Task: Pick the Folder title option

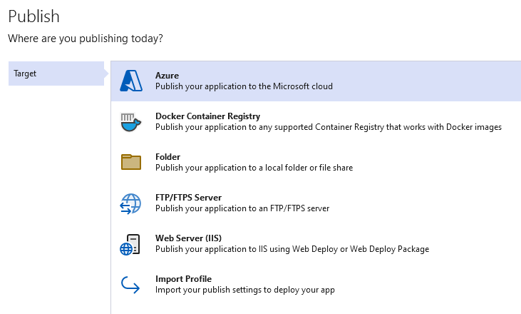Action: (167, 157)
